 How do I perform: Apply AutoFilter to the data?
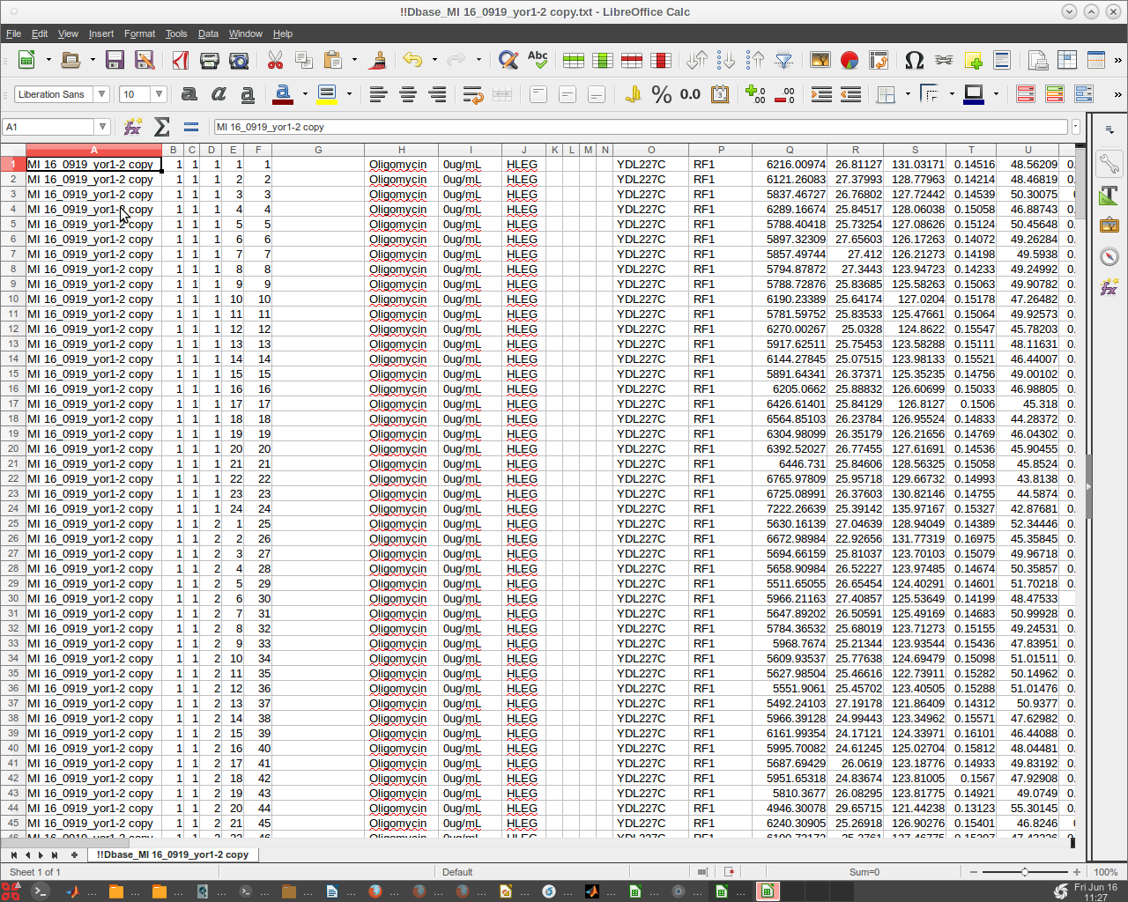coord(783,60)
